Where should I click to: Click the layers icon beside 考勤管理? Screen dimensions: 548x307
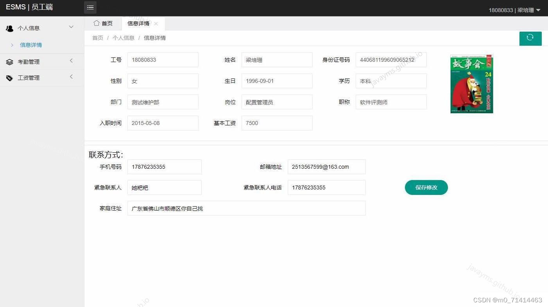click(x=9, y=61)
